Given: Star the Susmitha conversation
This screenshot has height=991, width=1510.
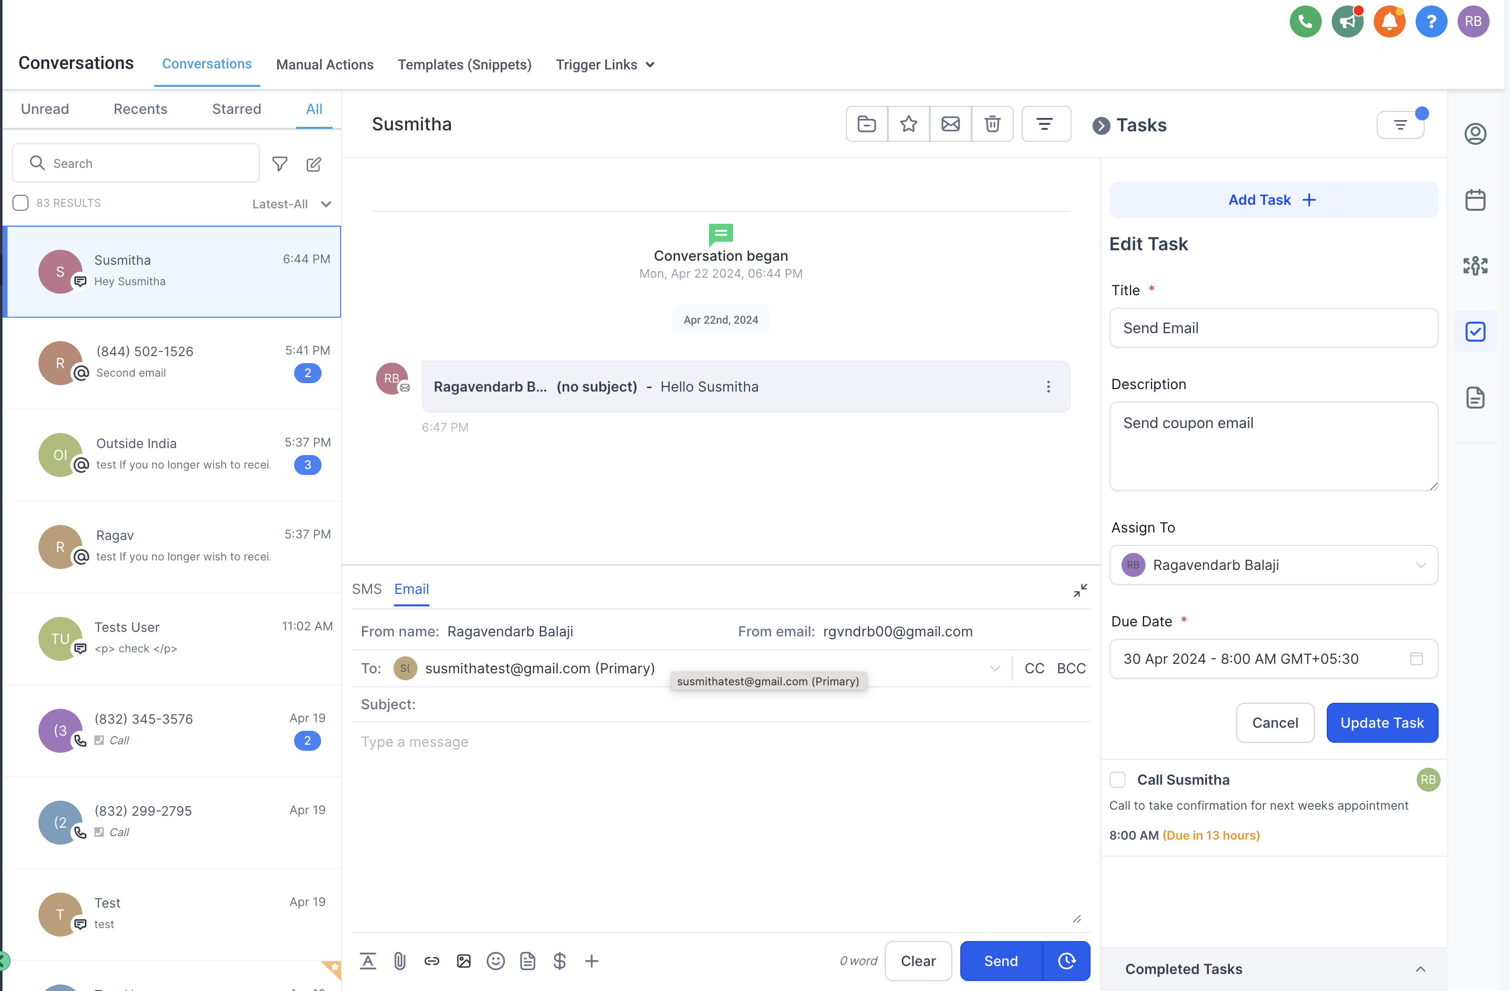Looking at the screenshot, I should click(908, 124).
